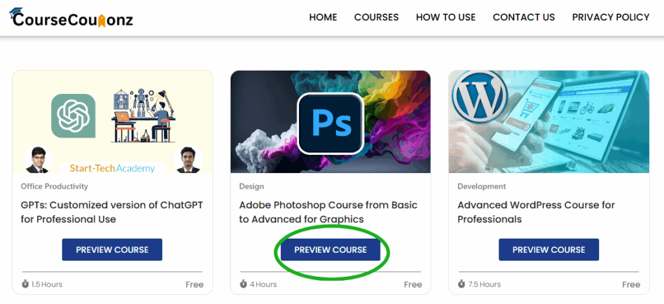Open the GPTs Customized ChatGPT course title
Screen dimensions: 664x304
[112, 212]
